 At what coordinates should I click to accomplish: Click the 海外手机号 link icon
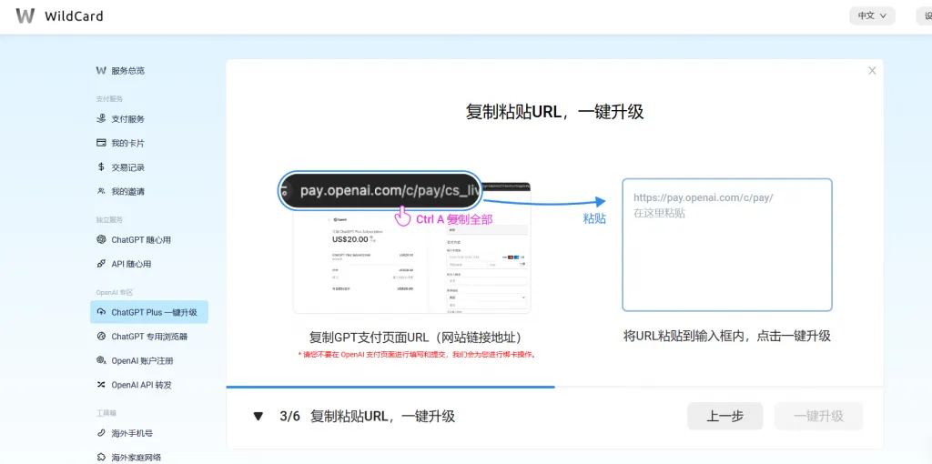click(101, 433)
